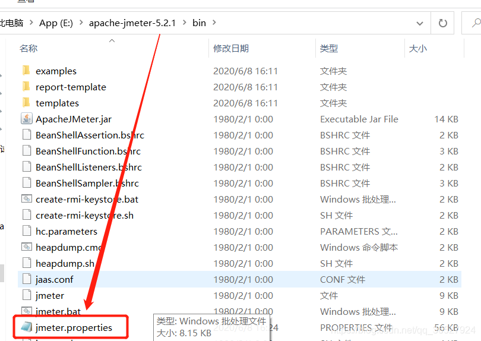Viewport: 481px width, 341px height.
Task: Click the BeanShellListeners.bshrc file icon
Action: point(27,167)
